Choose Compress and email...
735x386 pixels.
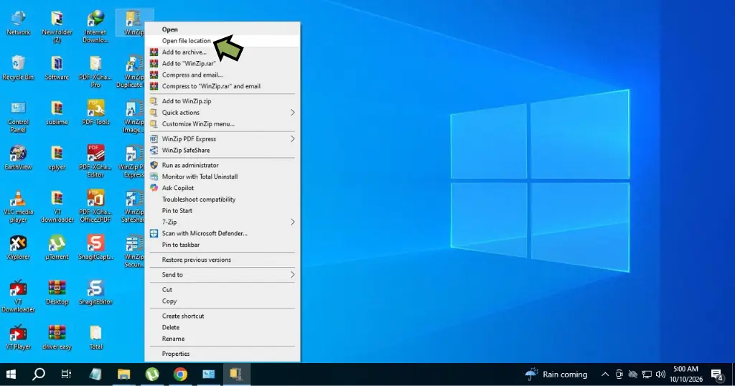(223, 75)
